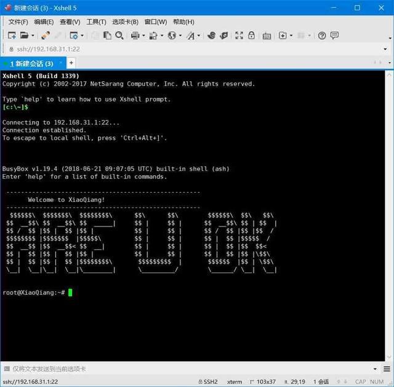Open the session Properties icon

point(74,36)
